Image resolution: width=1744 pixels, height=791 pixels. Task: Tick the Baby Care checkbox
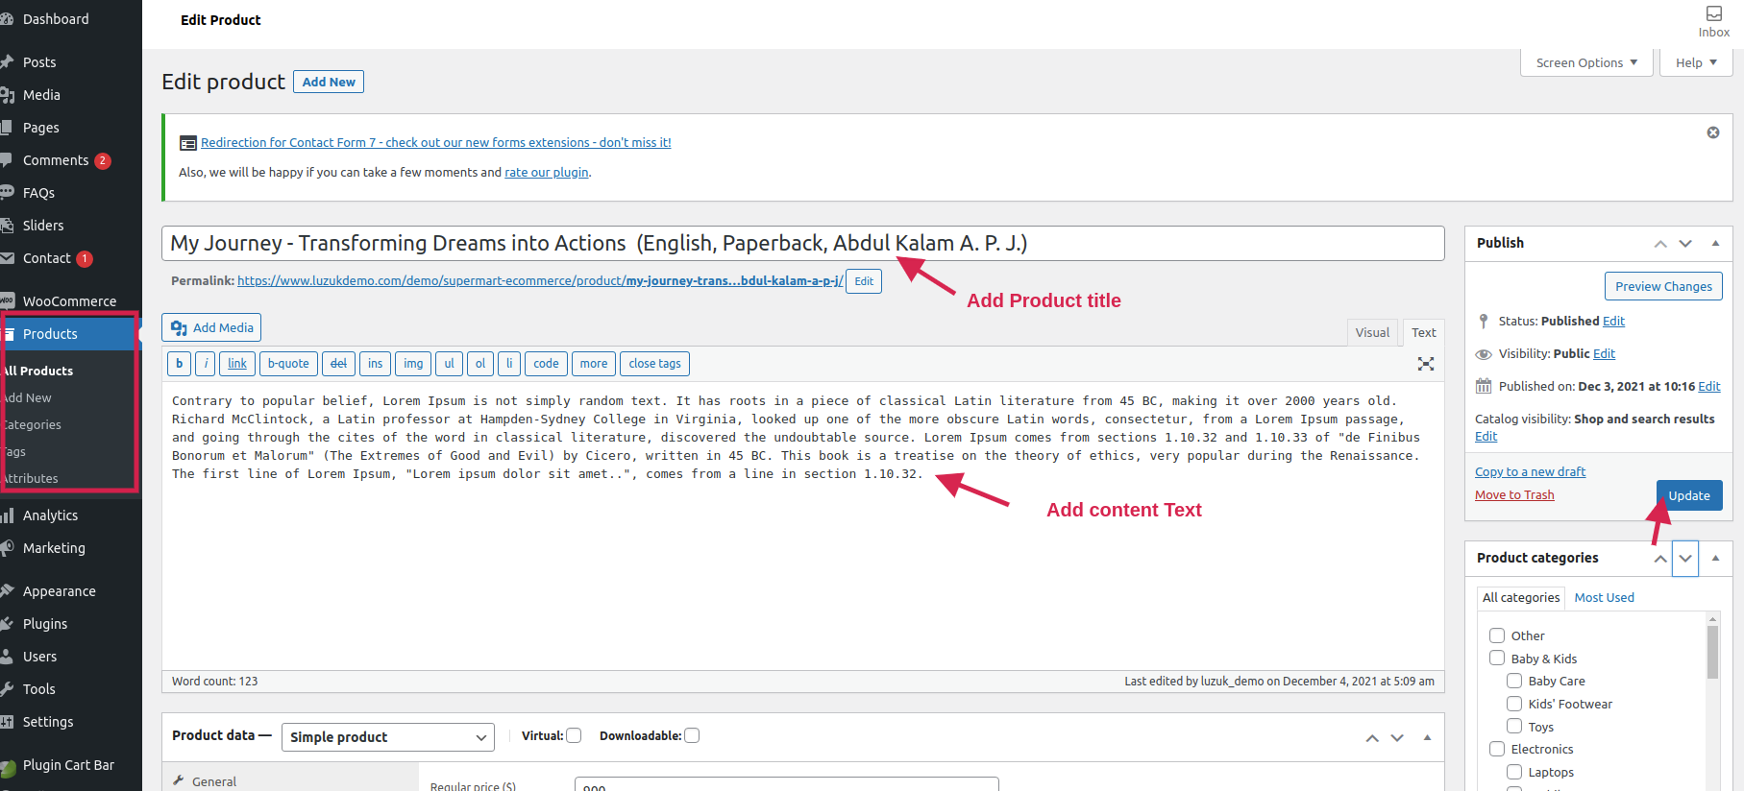click(1514, 681)
